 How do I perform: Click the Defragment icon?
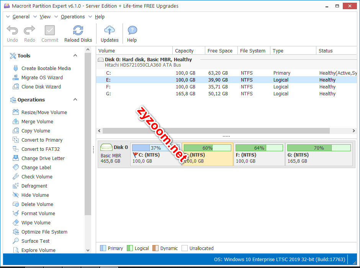[16, 186]
